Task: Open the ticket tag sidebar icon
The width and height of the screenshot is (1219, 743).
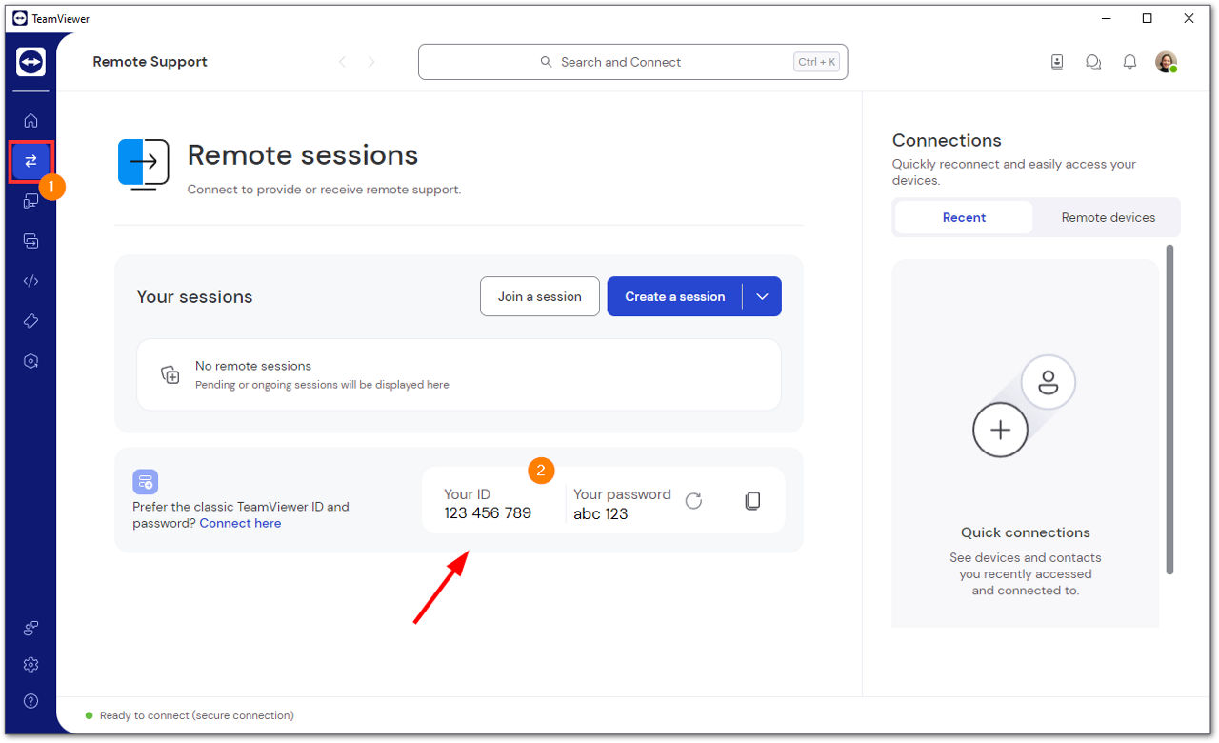Action: pos(30,321)
